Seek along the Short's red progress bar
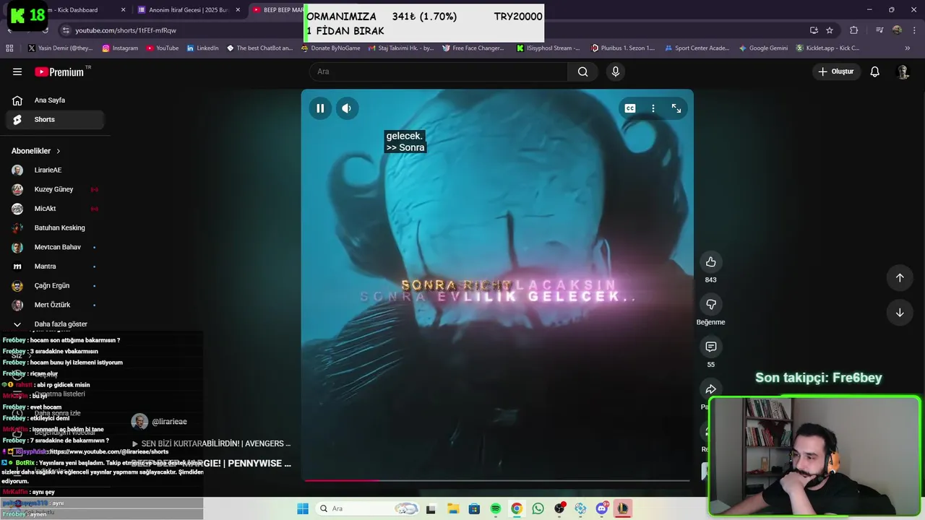Screen dimensions: 925x520 pyautogui.click(x=497, y=480)
